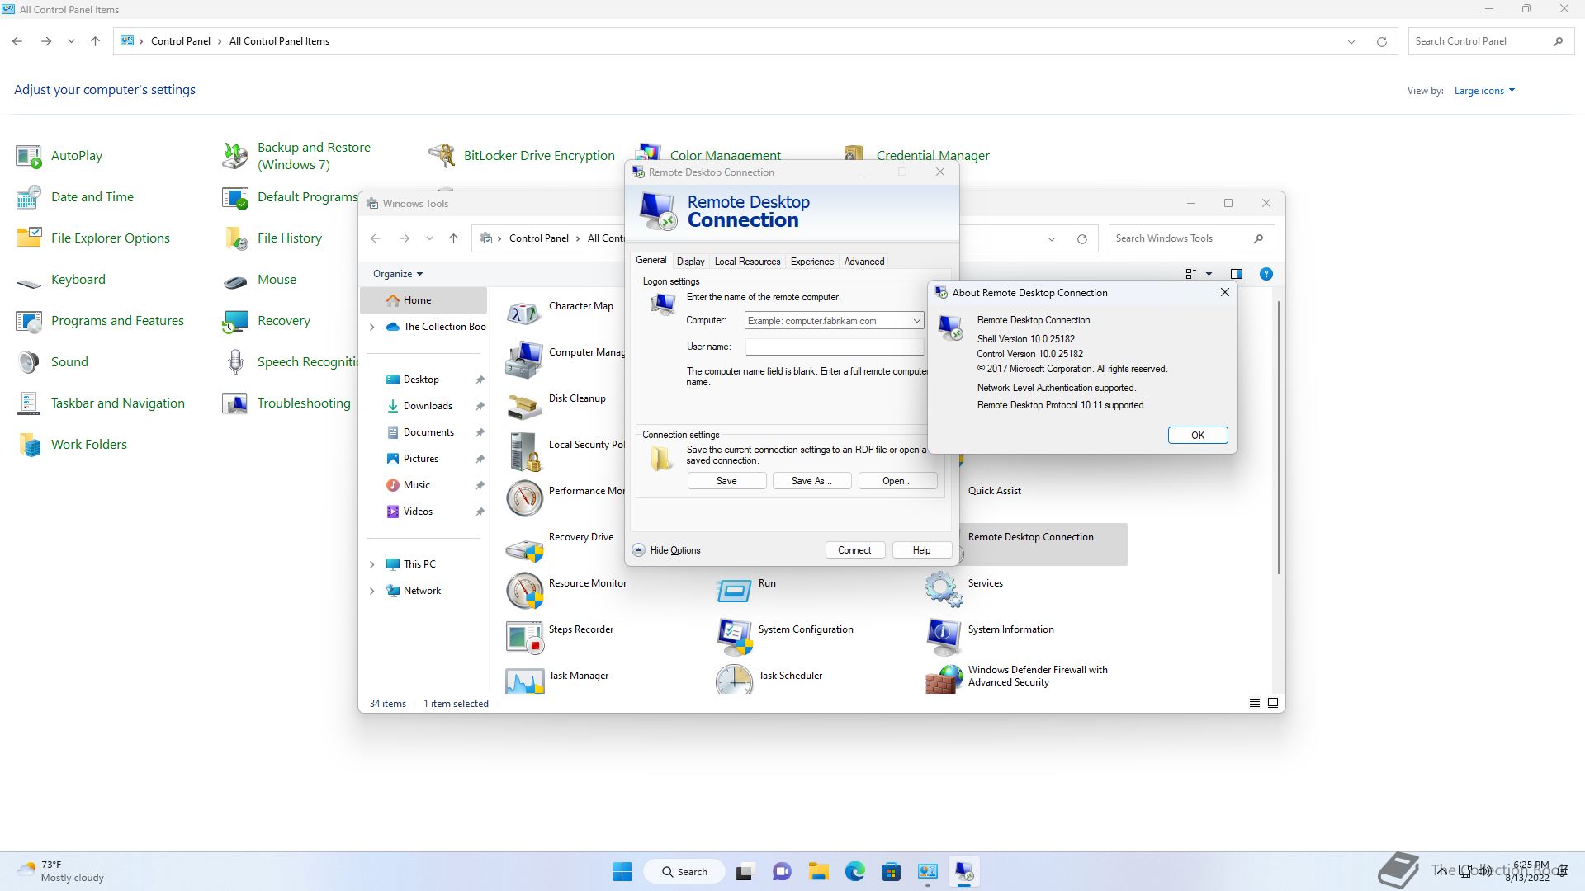Image resolution: width=1585 pixels, height=891 pixels.
Task: Open Date and Time icon
Action: [x=29, y=197]
